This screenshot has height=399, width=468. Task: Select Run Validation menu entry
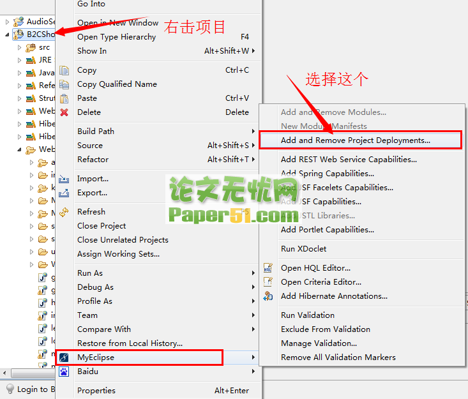(x=308, y=315)
